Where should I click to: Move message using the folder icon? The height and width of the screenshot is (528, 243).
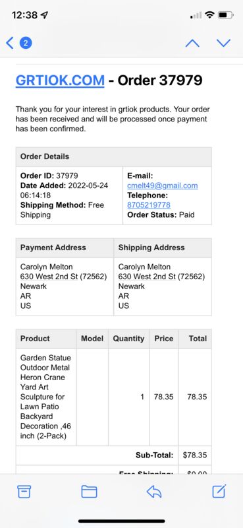89,492
